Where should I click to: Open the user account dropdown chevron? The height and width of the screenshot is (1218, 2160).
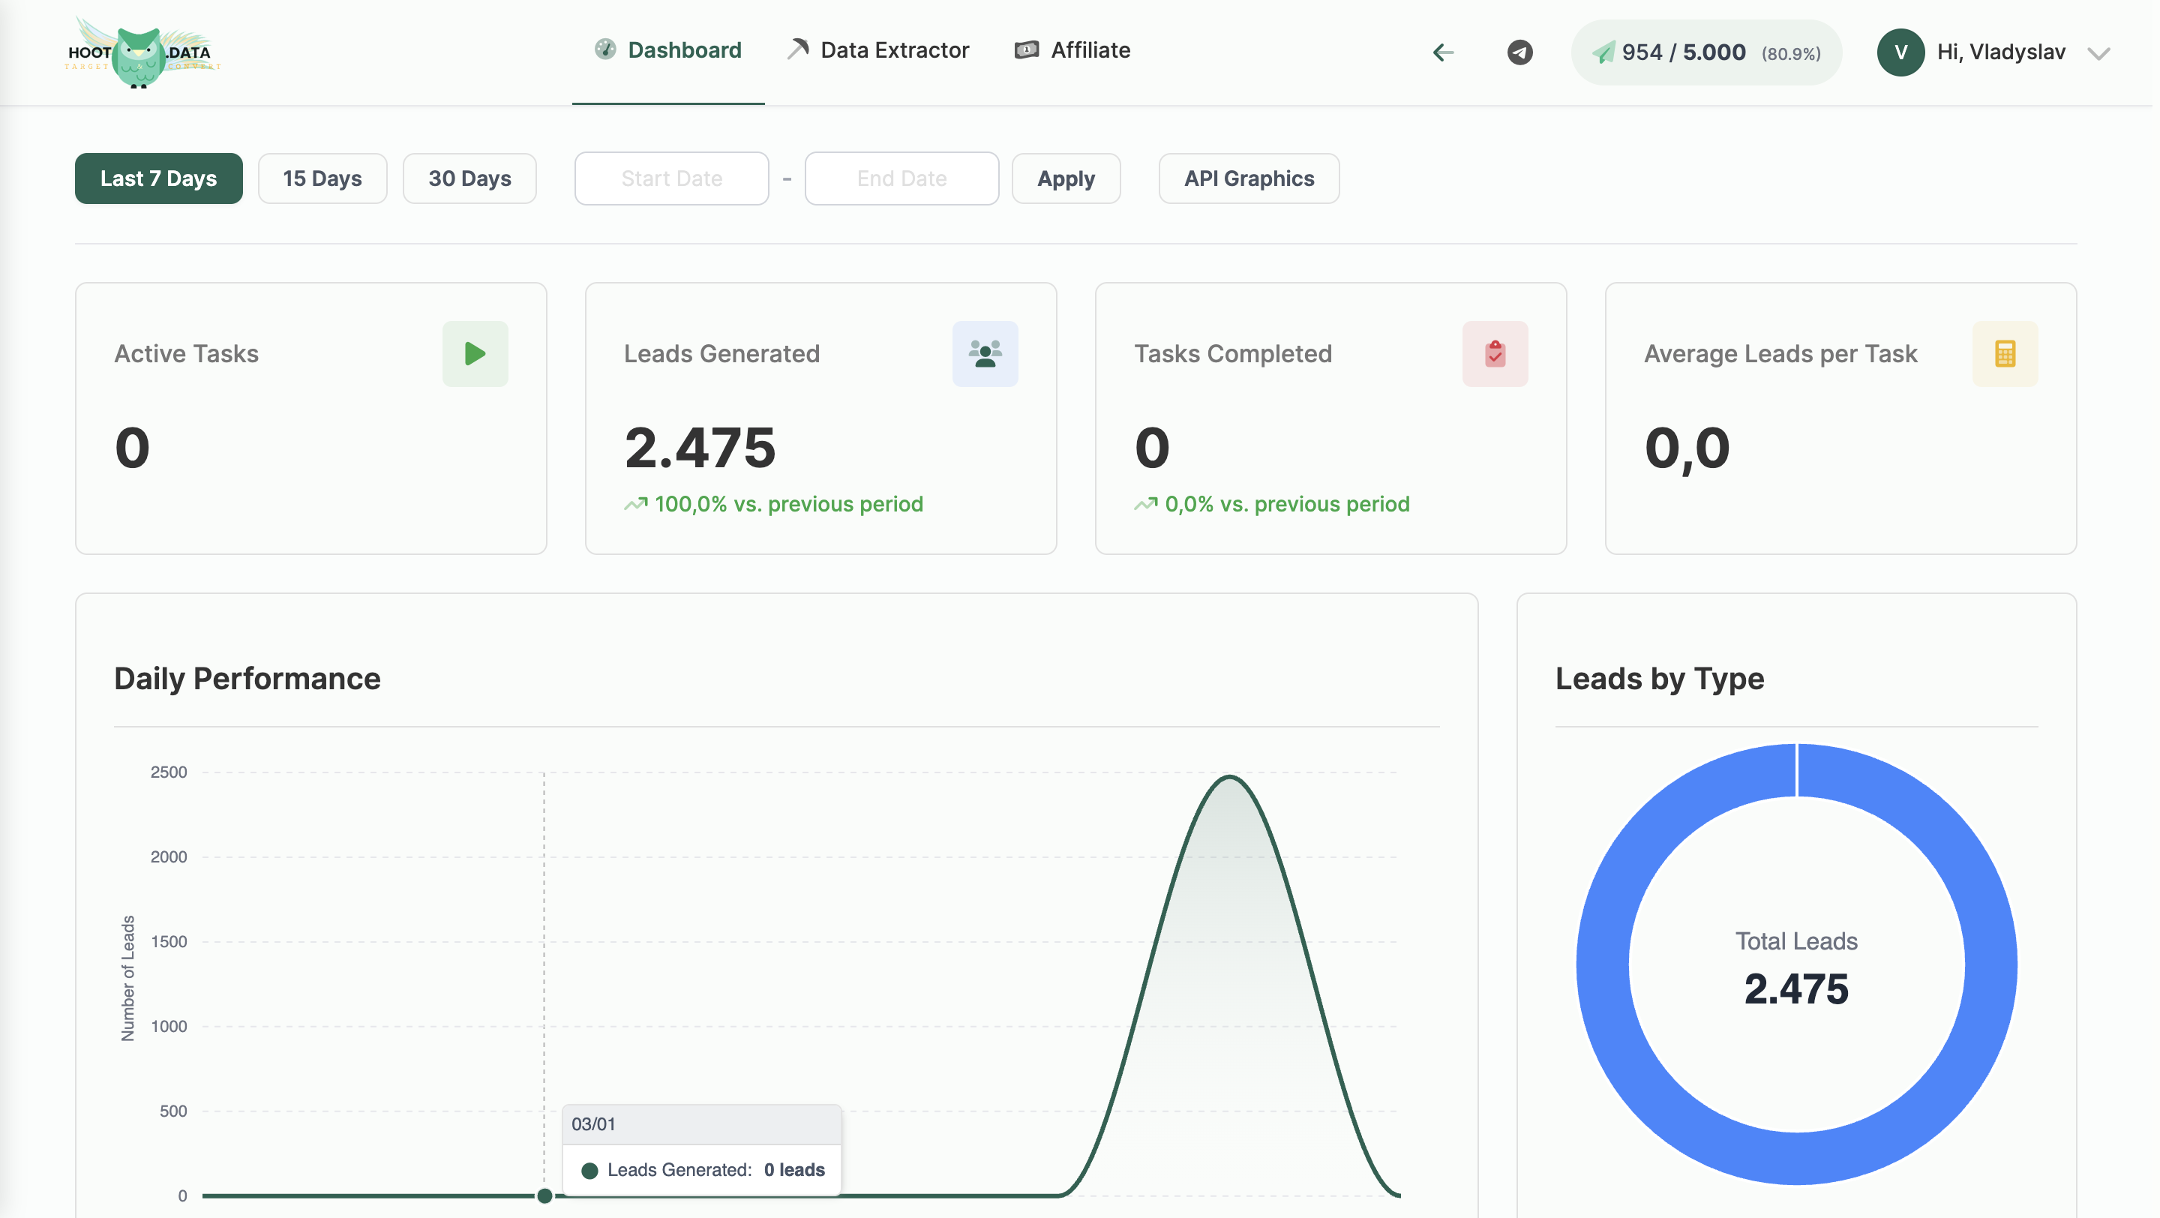(x=2100, y=52)
